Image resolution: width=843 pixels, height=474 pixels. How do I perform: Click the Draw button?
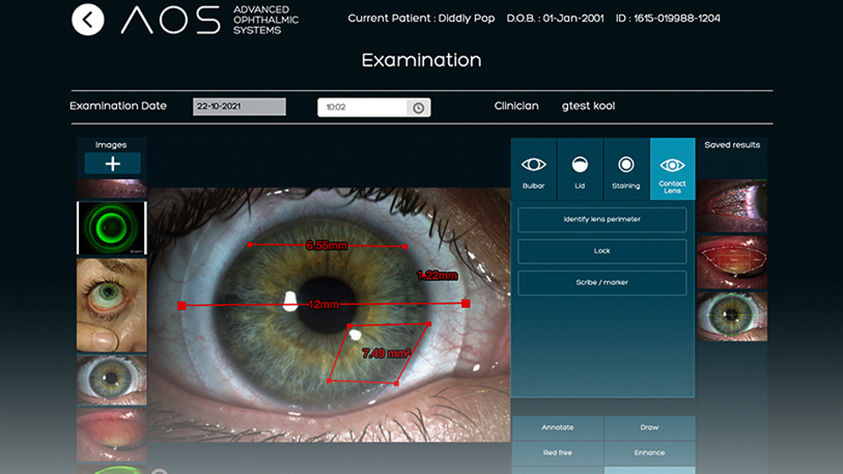click(650, 427)
